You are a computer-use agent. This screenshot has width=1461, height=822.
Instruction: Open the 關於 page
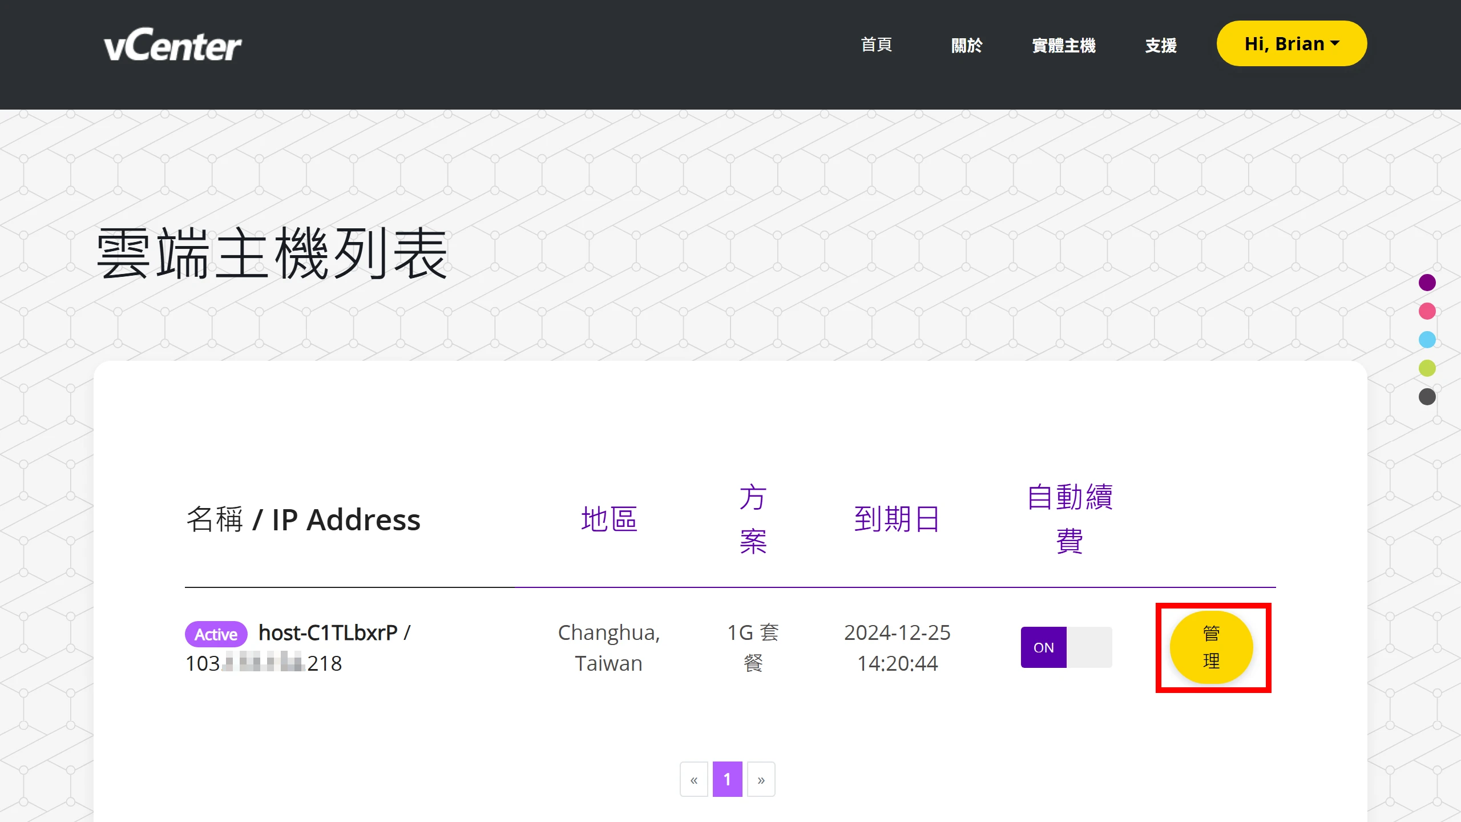point(967,45)
